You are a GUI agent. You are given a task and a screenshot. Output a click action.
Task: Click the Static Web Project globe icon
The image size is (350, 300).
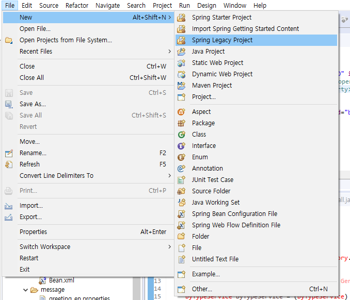coord(181,63)
